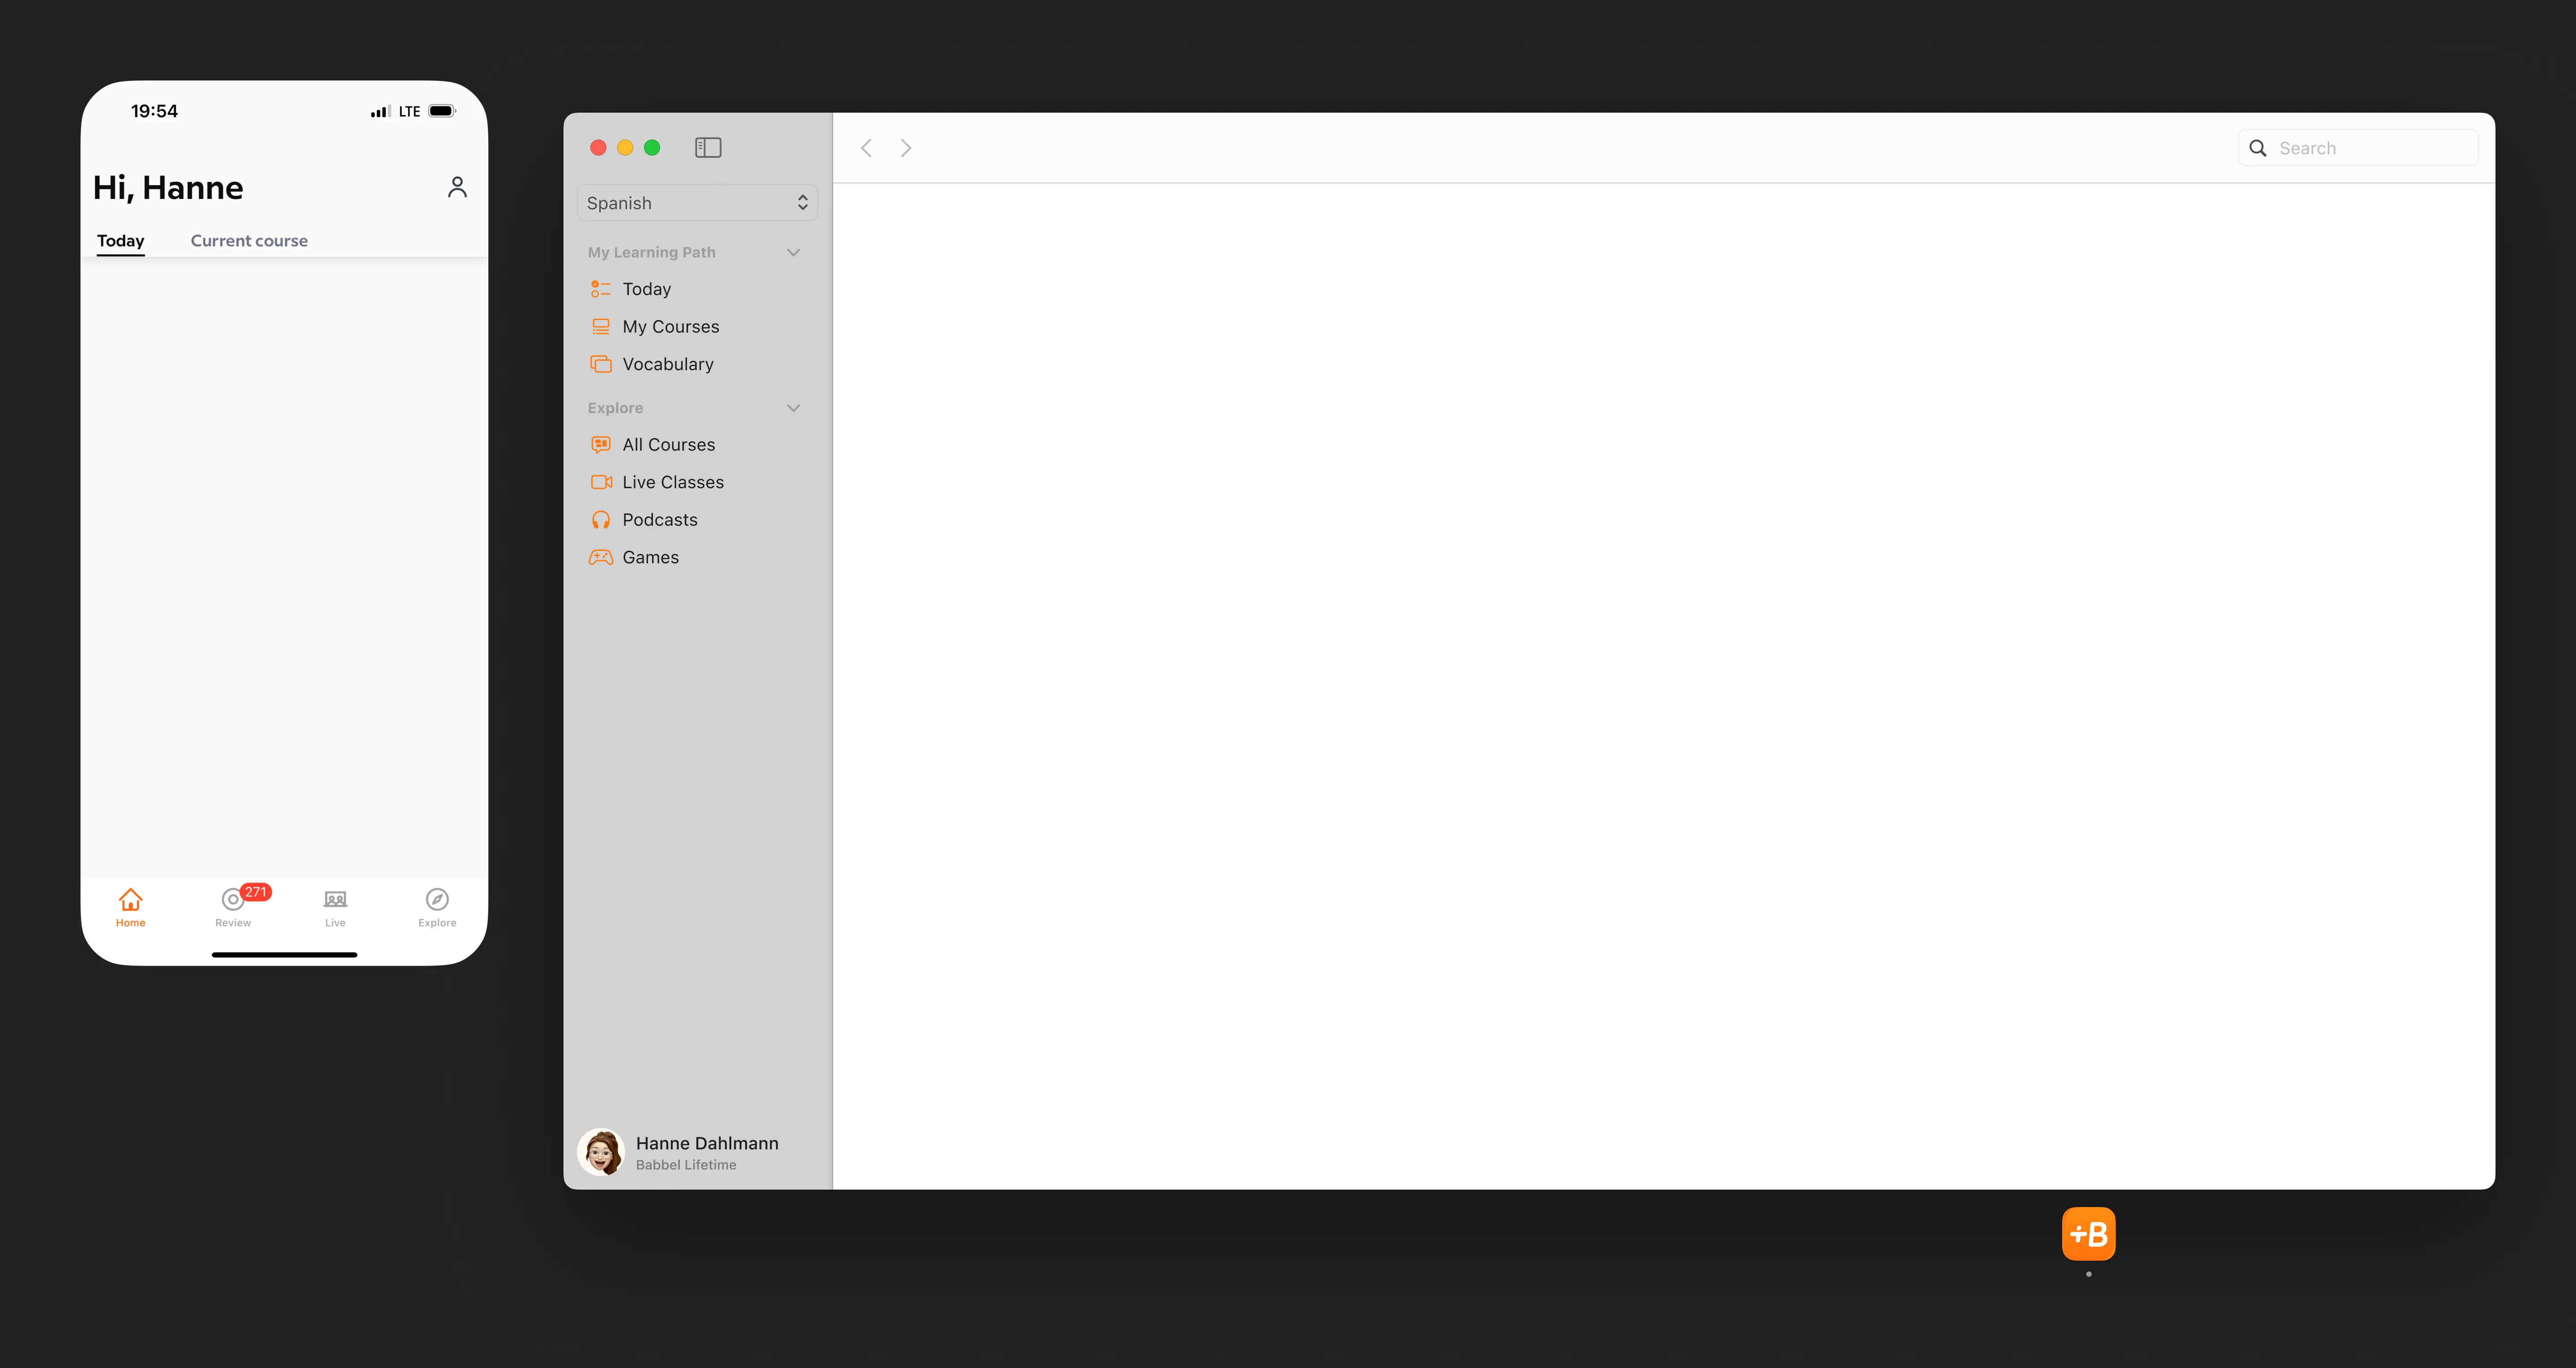Open the Spanish language dropdown
The height and width of the screenshot is (1368, 2576).
click(697, 203)
